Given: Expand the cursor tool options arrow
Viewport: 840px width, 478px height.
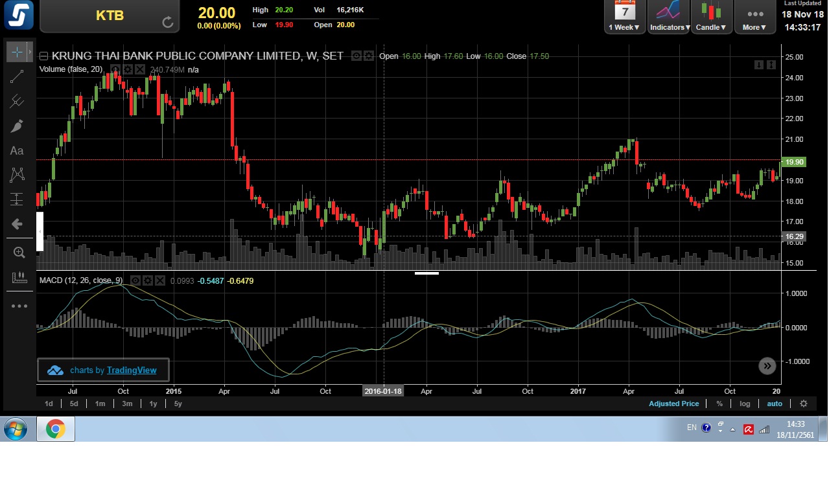Looking at the screenshot, I should coord(30,51).
